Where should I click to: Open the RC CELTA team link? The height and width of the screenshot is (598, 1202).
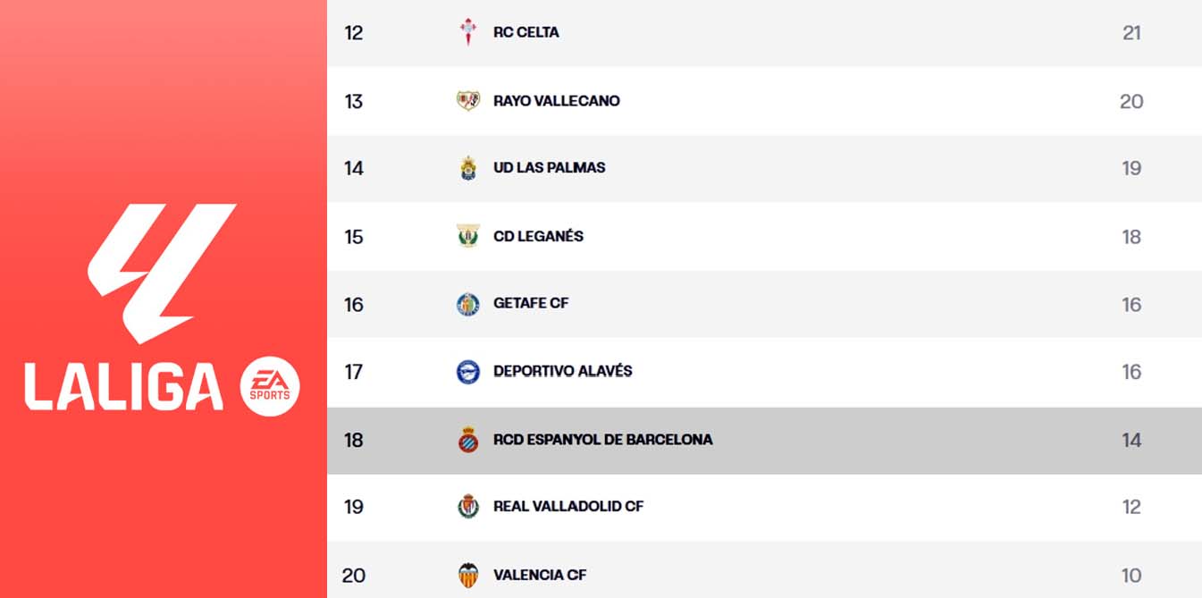526,32
